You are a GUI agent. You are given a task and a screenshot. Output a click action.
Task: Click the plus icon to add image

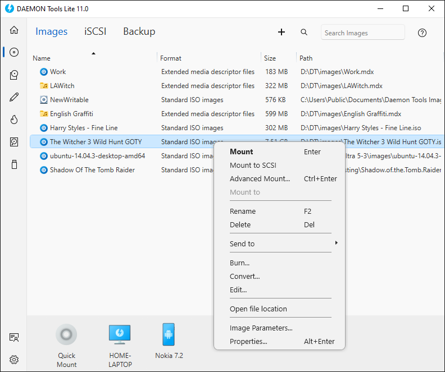(x=281, y=32)
